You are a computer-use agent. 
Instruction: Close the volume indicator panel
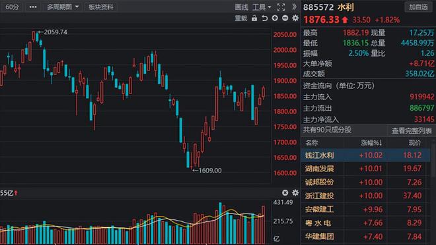(x=285, y=192)
